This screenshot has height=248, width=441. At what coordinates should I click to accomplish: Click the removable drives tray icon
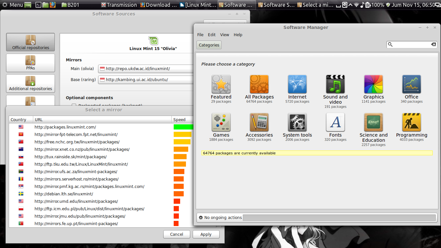(x=345, y=5)
